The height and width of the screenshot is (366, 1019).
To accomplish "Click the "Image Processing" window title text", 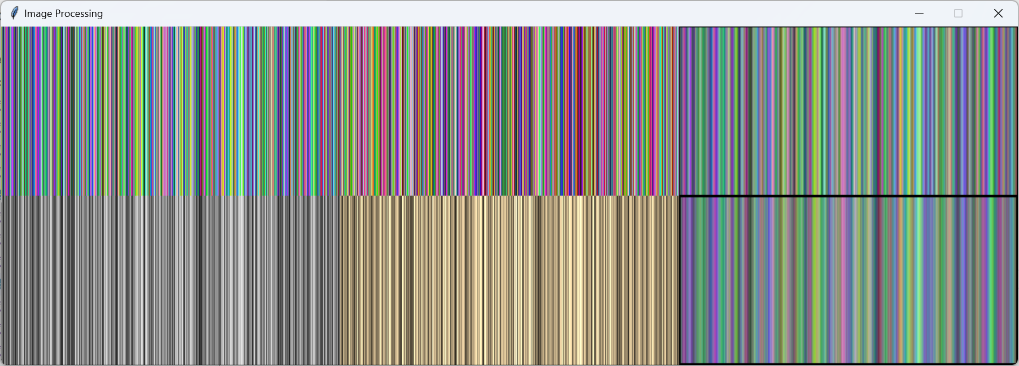I will click(63, 14).
